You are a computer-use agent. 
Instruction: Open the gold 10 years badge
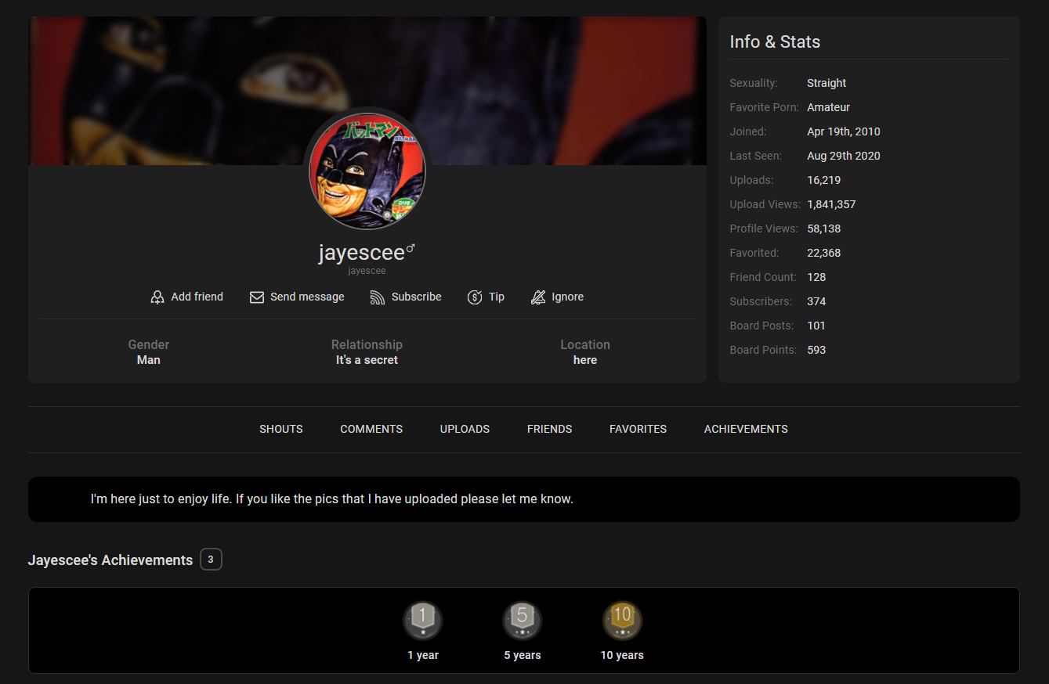click(622, 621)
